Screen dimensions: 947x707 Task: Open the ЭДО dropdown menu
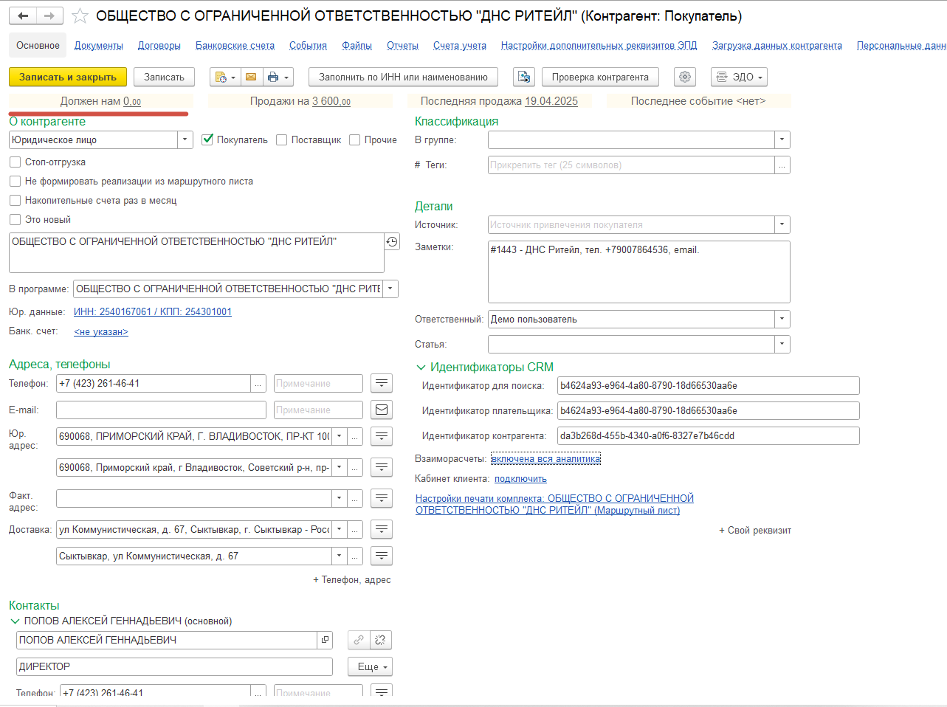pos(739,77)
